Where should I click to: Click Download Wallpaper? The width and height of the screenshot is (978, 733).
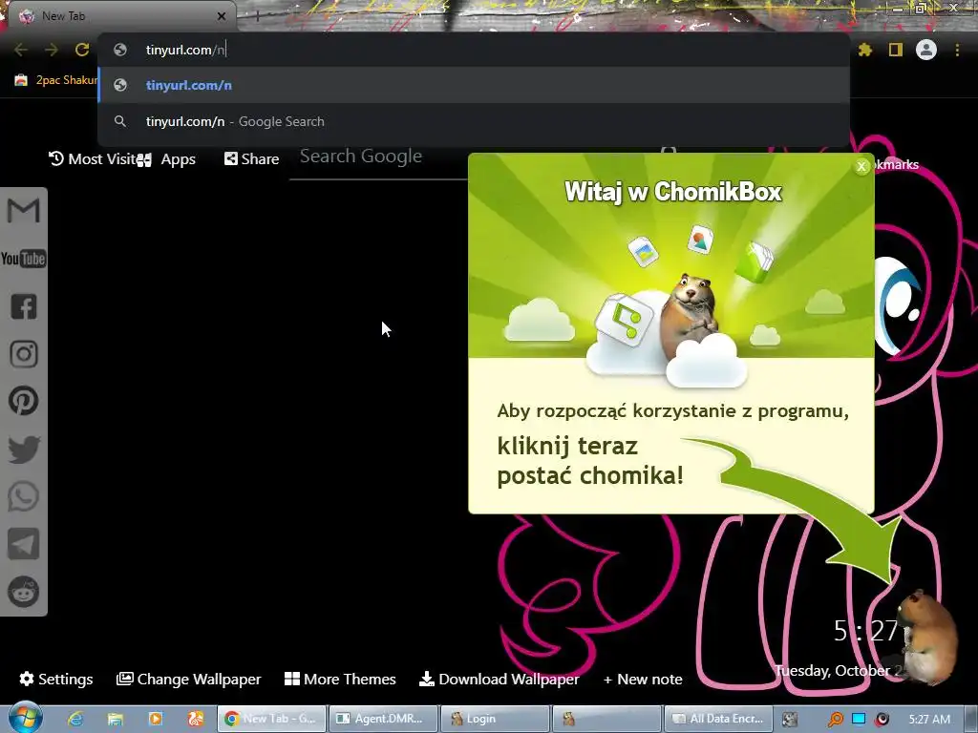499,679
